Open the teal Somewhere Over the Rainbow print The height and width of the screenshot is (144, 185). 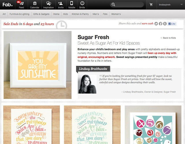[x=92, y=125]
